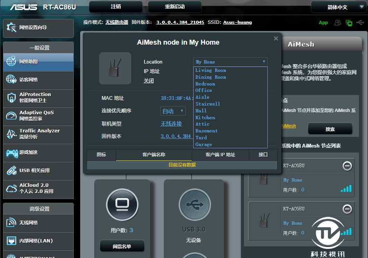
Task: Open the LAN settings icon
Action: click(x=11, y=240)
